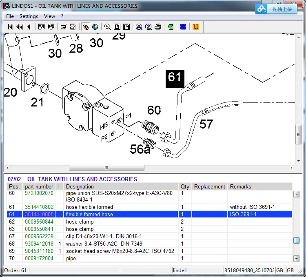Click callout number 60 in the drawing
306x277 pixels.
tap(154, 110)
